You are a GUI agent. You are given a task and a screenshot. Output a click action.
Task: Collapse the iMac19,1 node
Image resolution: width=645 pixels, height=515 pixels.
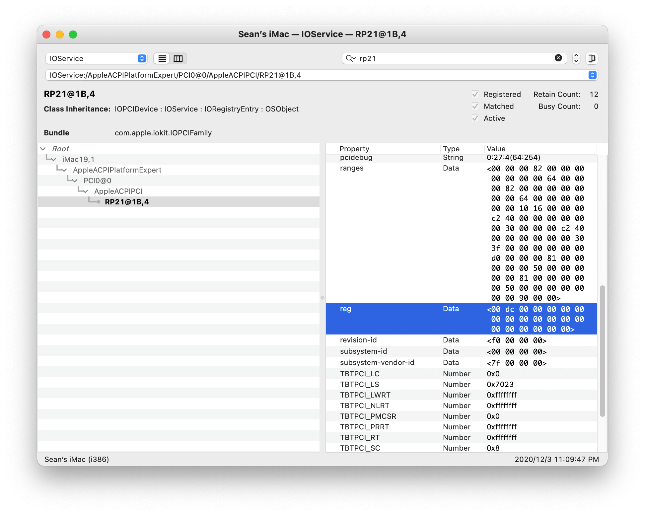point(54,159)
